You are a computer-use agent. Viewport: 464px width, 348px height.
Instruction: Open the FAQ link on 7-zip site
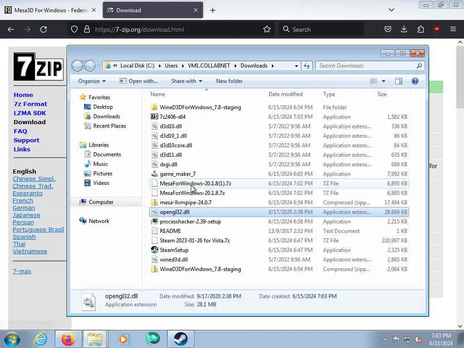20,131
